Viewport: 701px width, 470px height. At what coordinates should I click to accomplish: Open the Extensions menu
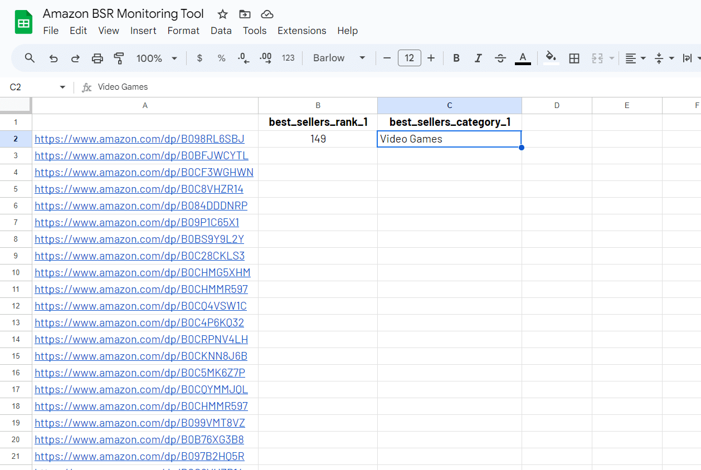click(301, 31)
